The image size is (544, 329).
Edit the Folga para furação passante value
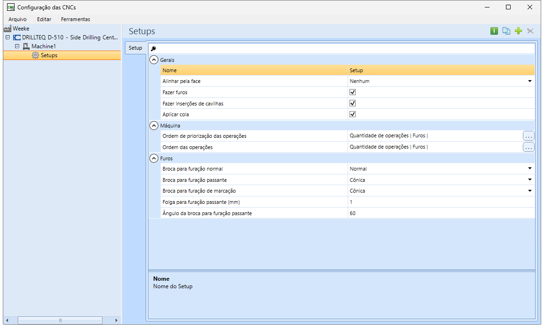click(441, 202)
